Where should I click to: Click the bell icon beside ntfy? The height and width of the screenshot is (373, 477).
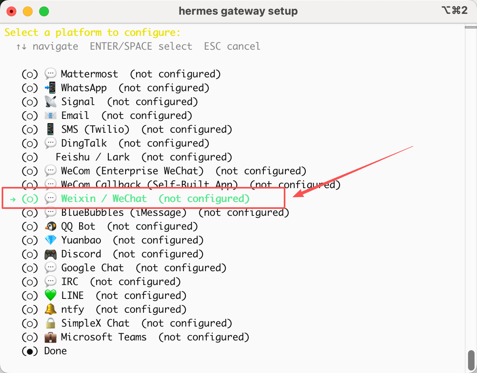coord(51,309)
